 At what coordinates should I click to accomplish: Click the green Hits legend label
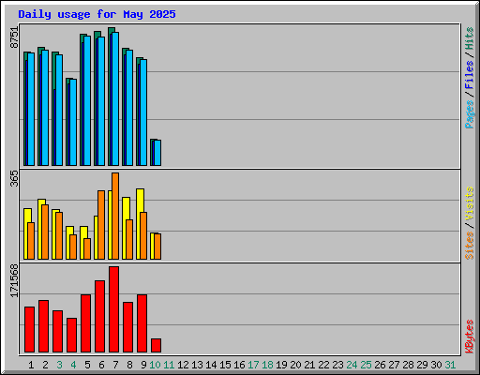point(469,38)
